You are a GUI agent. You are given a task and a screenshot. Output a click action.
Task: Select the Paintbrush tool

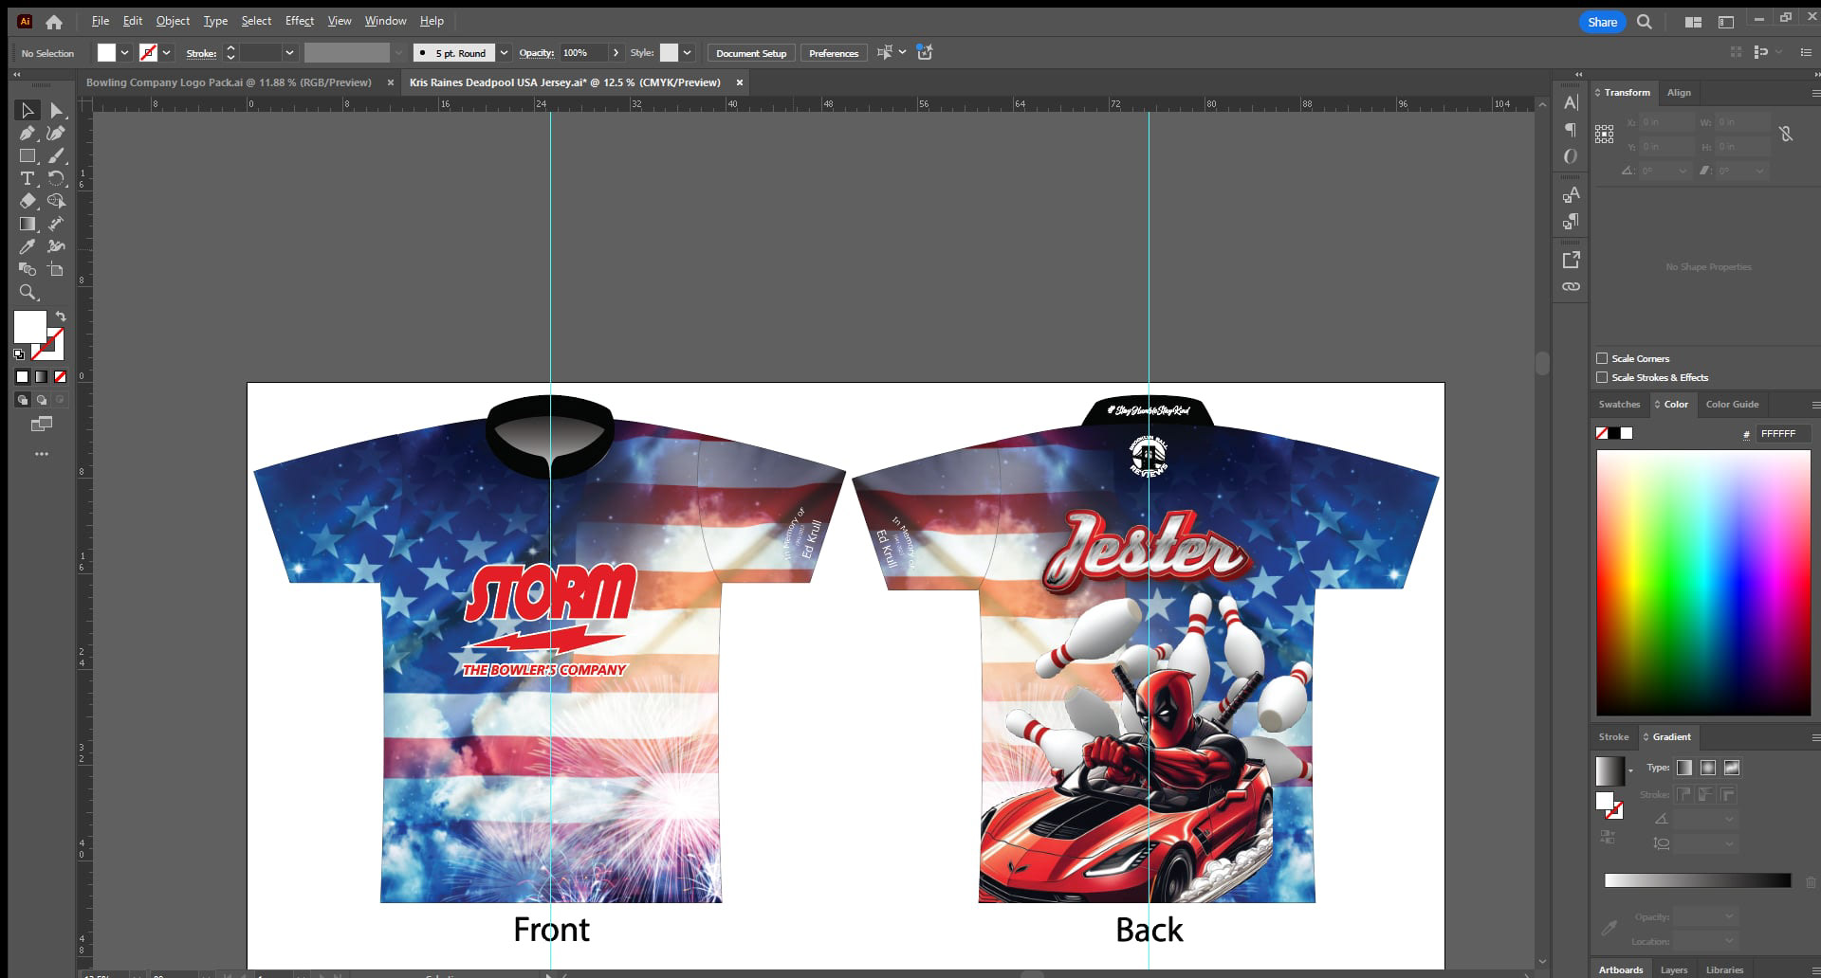56,156
